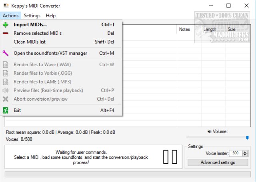The image size is (256, 182).
Task: Click the speaker icon beside Volume
Action: click(x=209, y=131)
